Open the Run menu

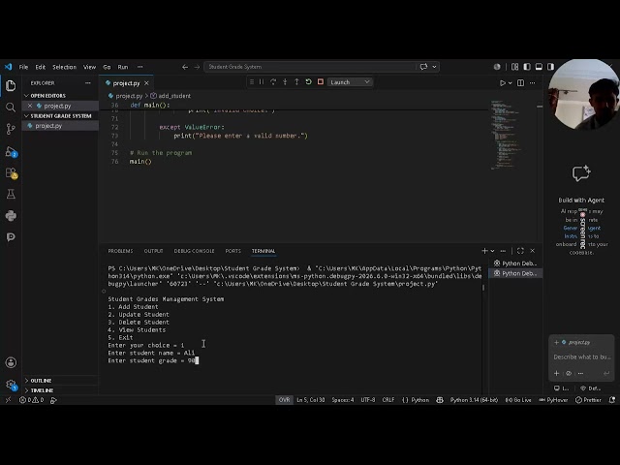click(x=123, y=67)
